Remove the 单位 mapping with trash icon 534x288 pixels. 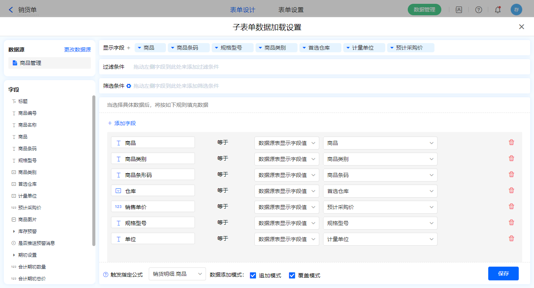pos(511,239)
